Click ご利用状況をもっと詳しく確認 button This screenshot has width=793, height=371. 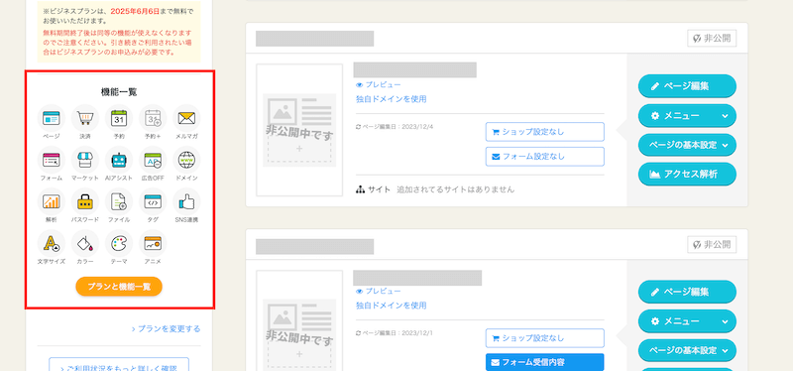(x=119, y=364)
